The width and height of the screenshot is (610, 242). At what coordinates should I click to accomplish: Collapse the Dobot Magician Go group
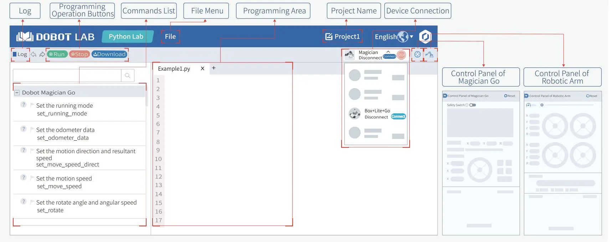17,92
